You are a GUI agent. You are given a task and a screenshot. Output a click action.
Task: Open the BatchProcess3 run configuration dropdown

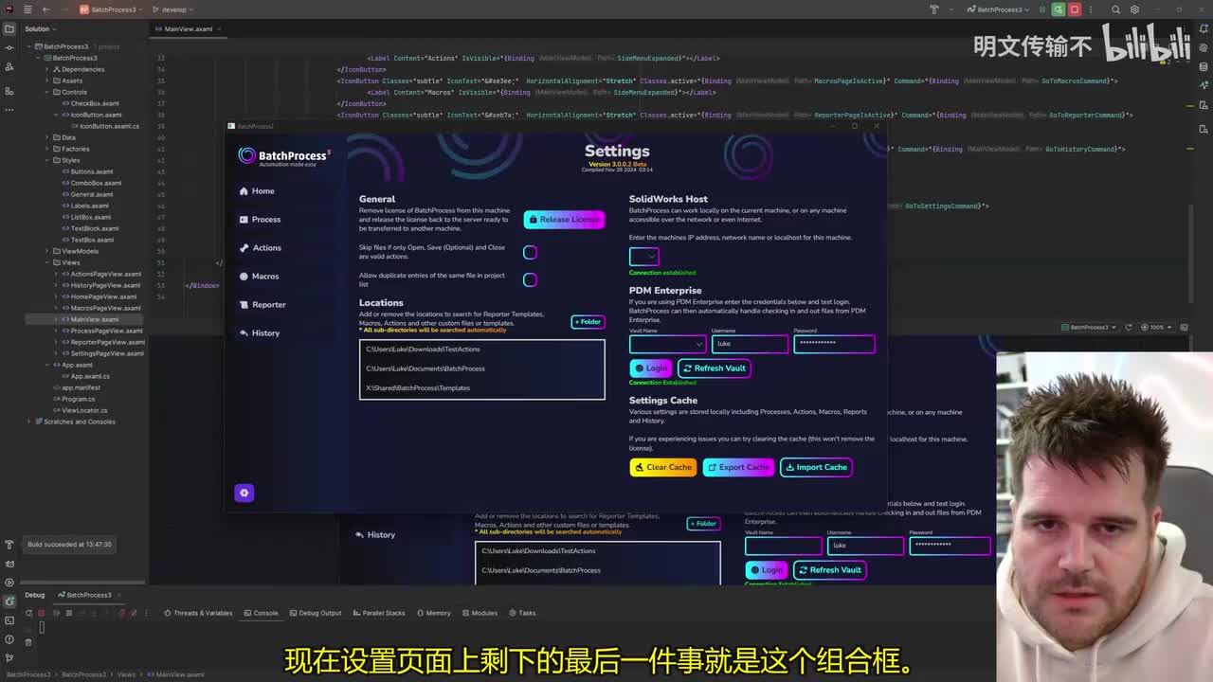pos(999,9)
